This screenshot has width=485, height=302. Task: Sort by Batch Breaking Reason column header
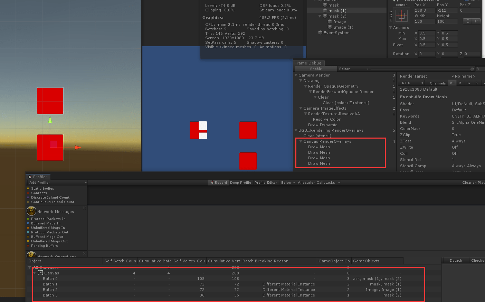point(279,261)
